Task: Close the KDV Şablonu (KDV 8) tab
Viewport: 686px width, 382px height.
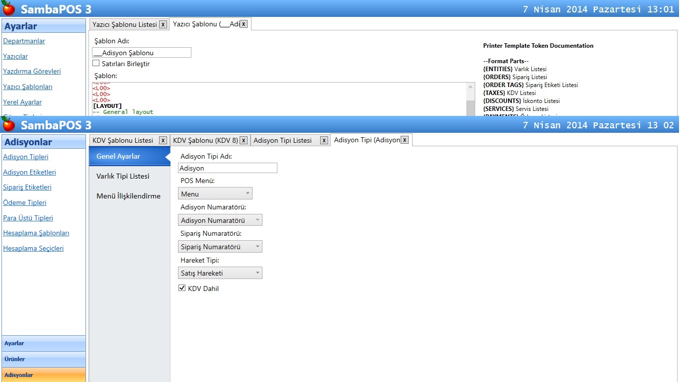Action: click(243, 141)
